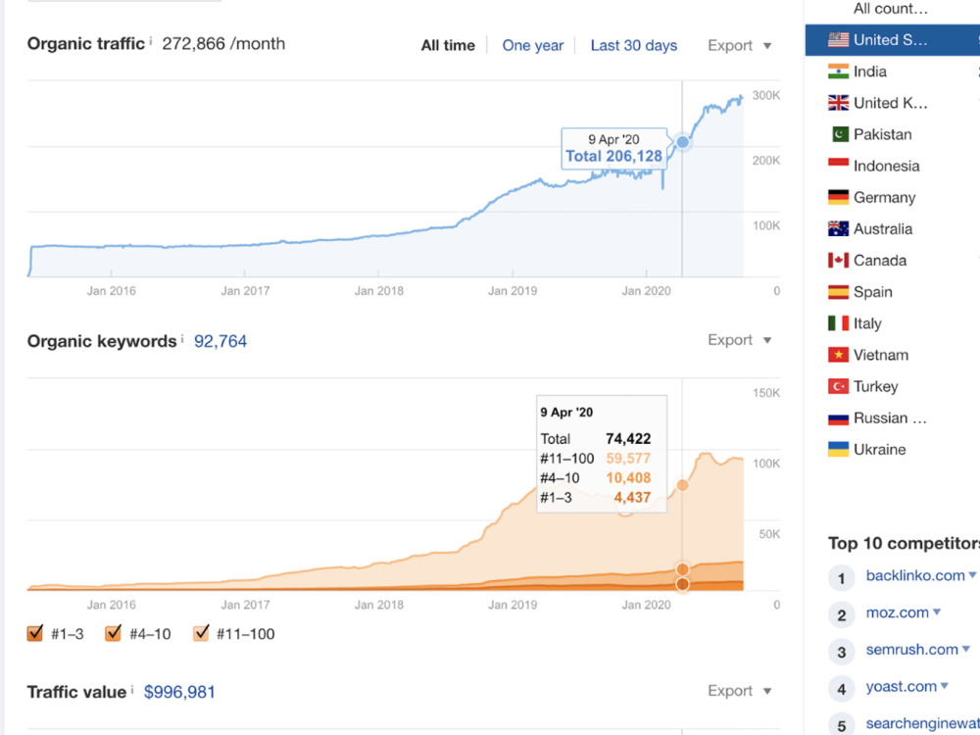The image size is (980, 735).
Task: Click the 92,764 organic keywords link
Action: click(x=220, y=341)
